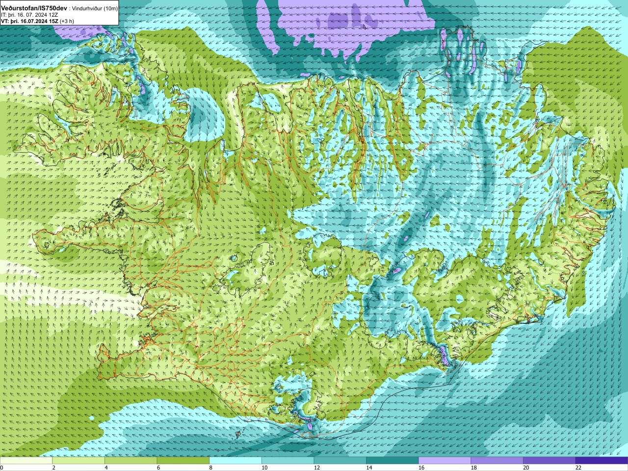Click the legend value '6'
This screenshot has height=471, width=628.
(158, 468)
